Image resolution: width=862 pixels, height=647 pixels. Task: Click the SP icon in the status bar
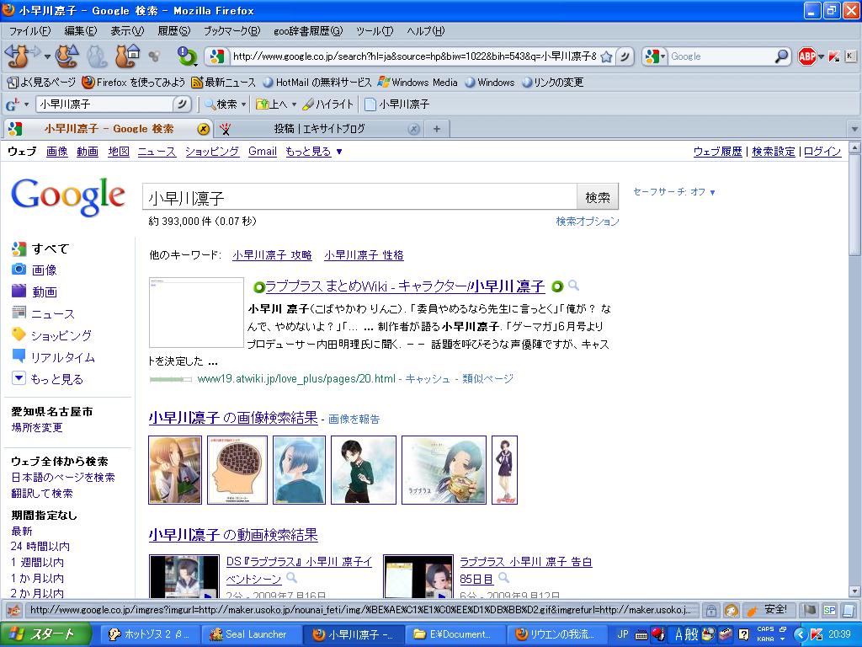pos(829,610)
